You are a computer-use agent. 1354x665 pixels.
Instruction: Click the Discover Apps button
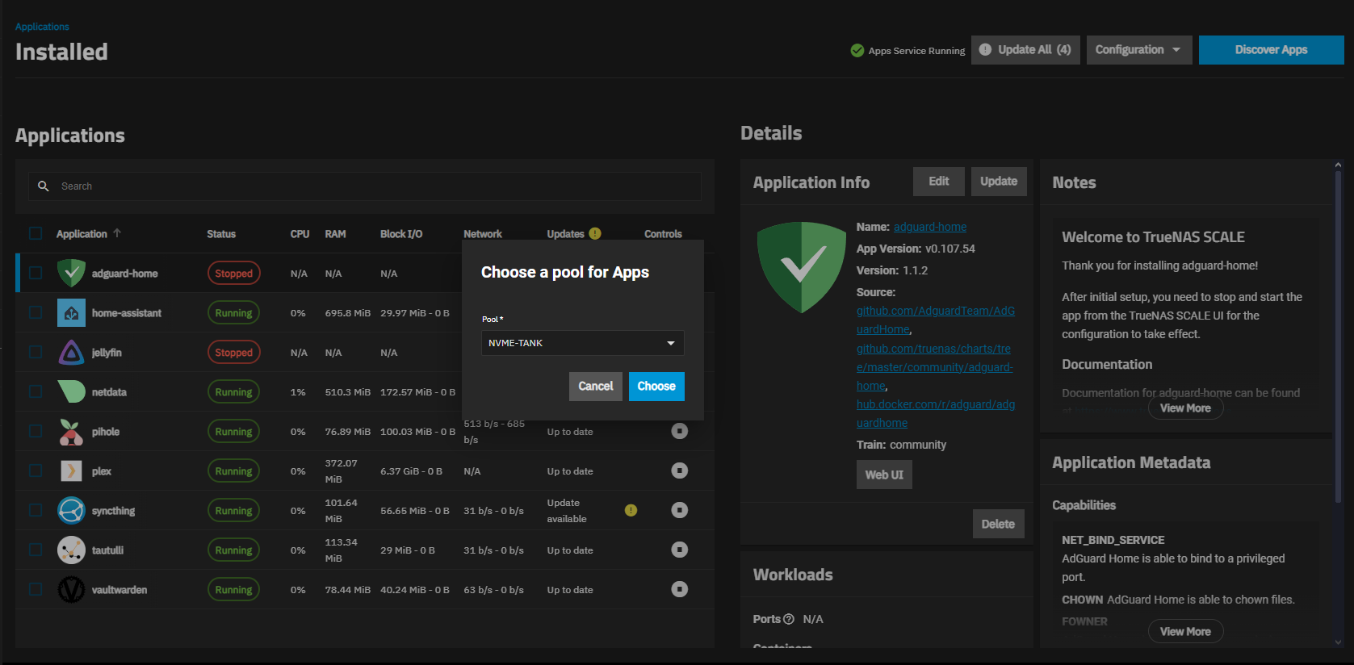coord(1271,50)
